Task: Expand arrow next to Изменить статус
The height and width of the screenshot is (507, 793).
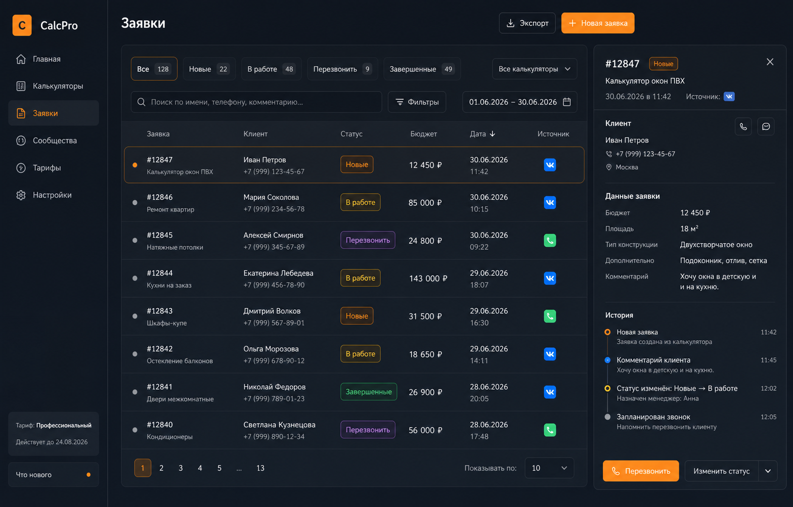Action: 768,471
